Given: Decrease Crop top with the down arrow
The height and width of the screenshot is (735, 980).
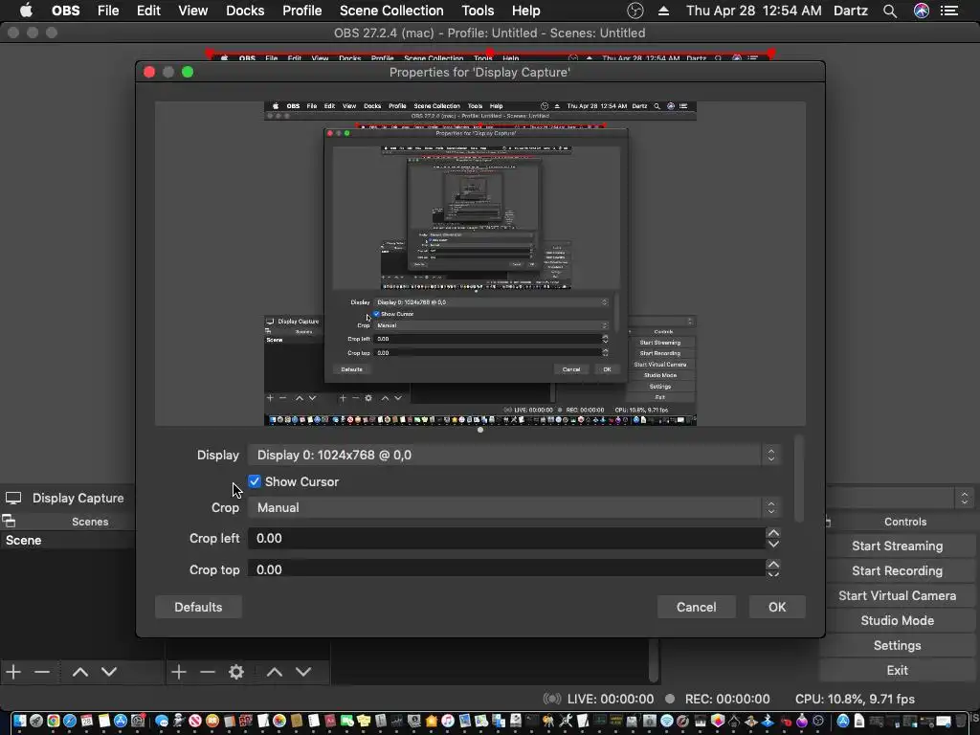Looking at the screenshot, I should click(773, 573).
